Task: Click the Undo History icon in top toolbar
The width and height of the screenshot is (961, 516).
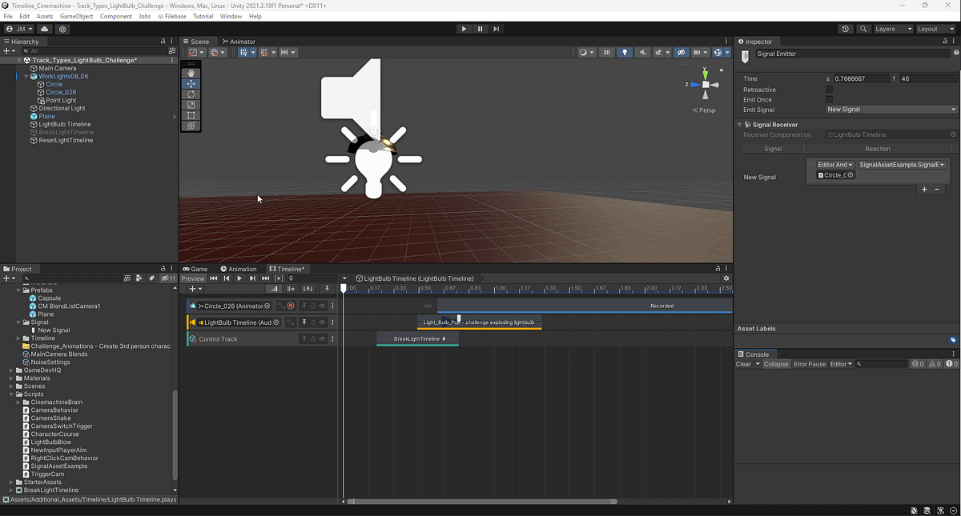Action: 846,29
